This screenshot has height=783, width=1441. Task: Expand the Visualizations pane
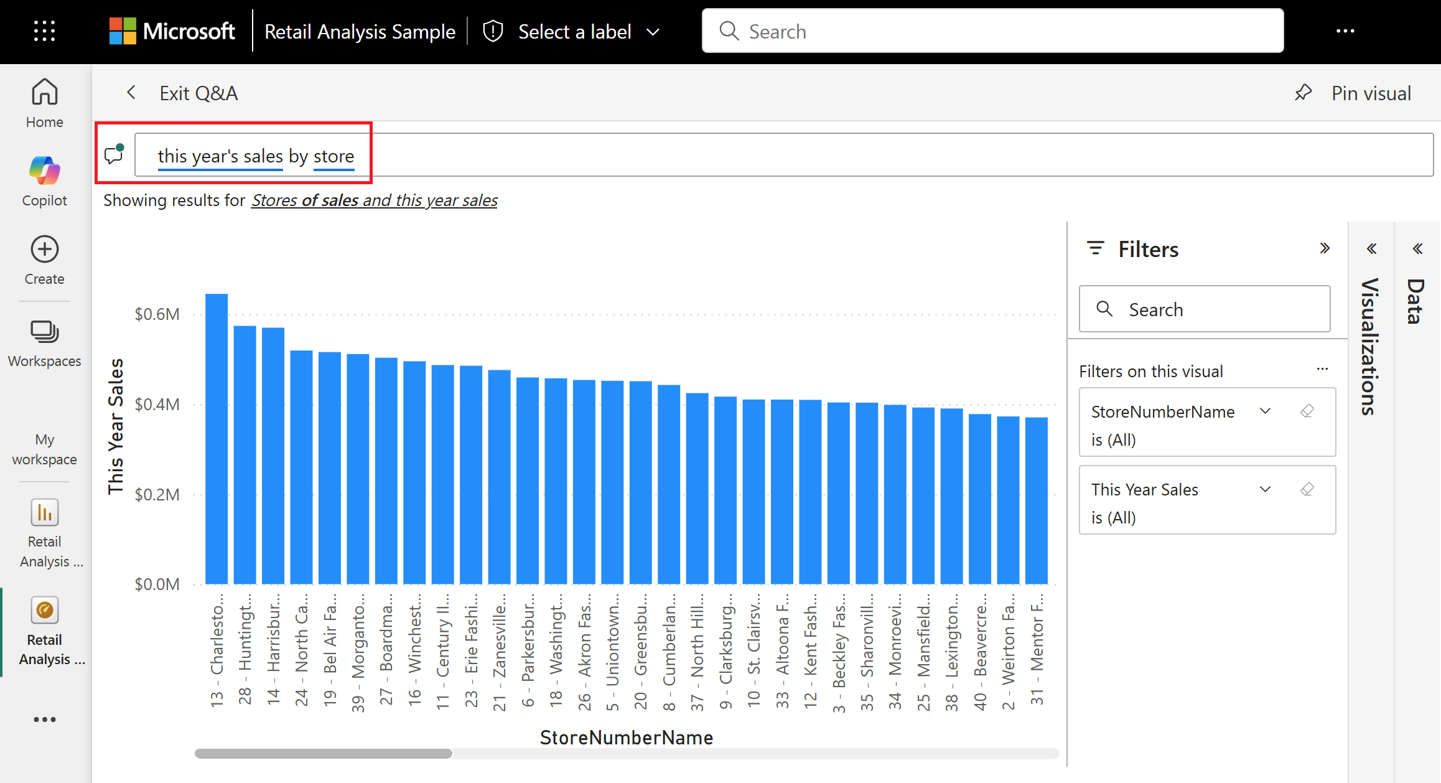(1371, 249)
